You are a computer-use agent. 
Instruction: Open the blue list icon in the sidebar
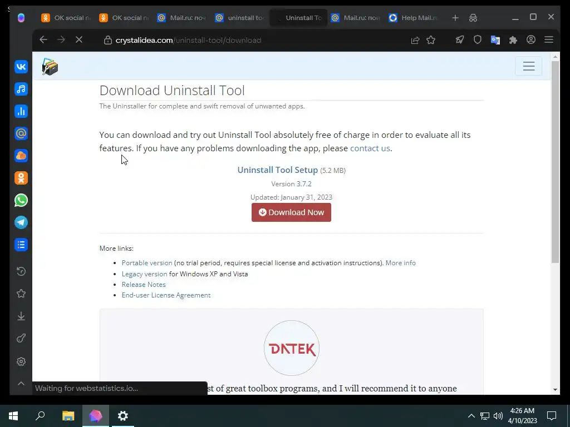pyautogui.click(x=21, y=245)
